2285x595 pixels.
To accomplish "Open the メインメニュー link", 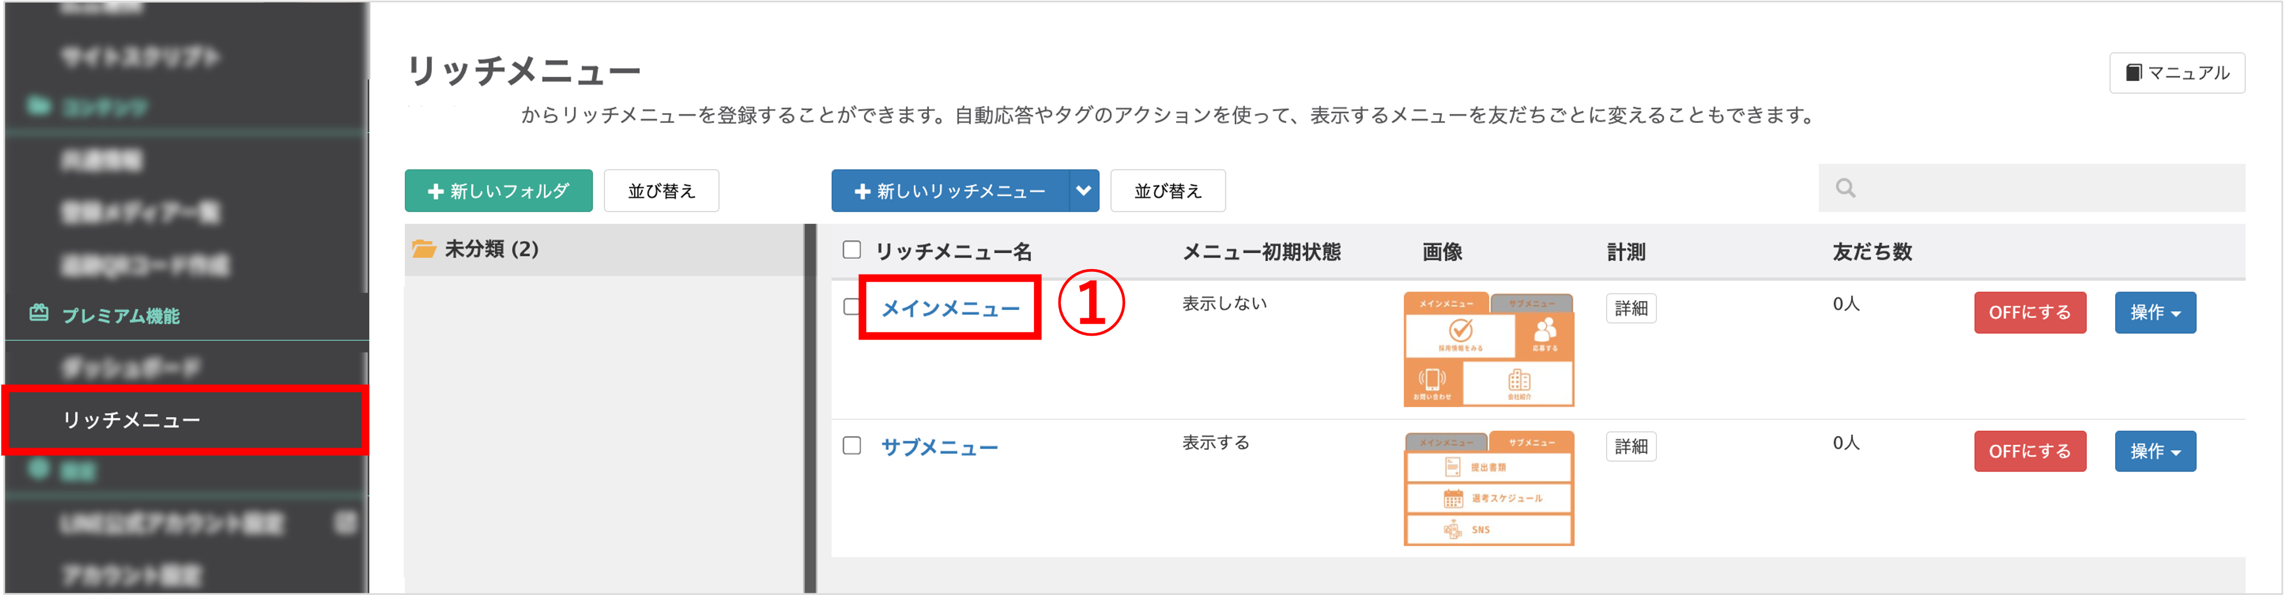I will point(950,308).
